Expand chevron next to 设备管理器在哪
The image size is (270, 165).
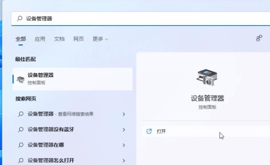click(x=124, y=145)
